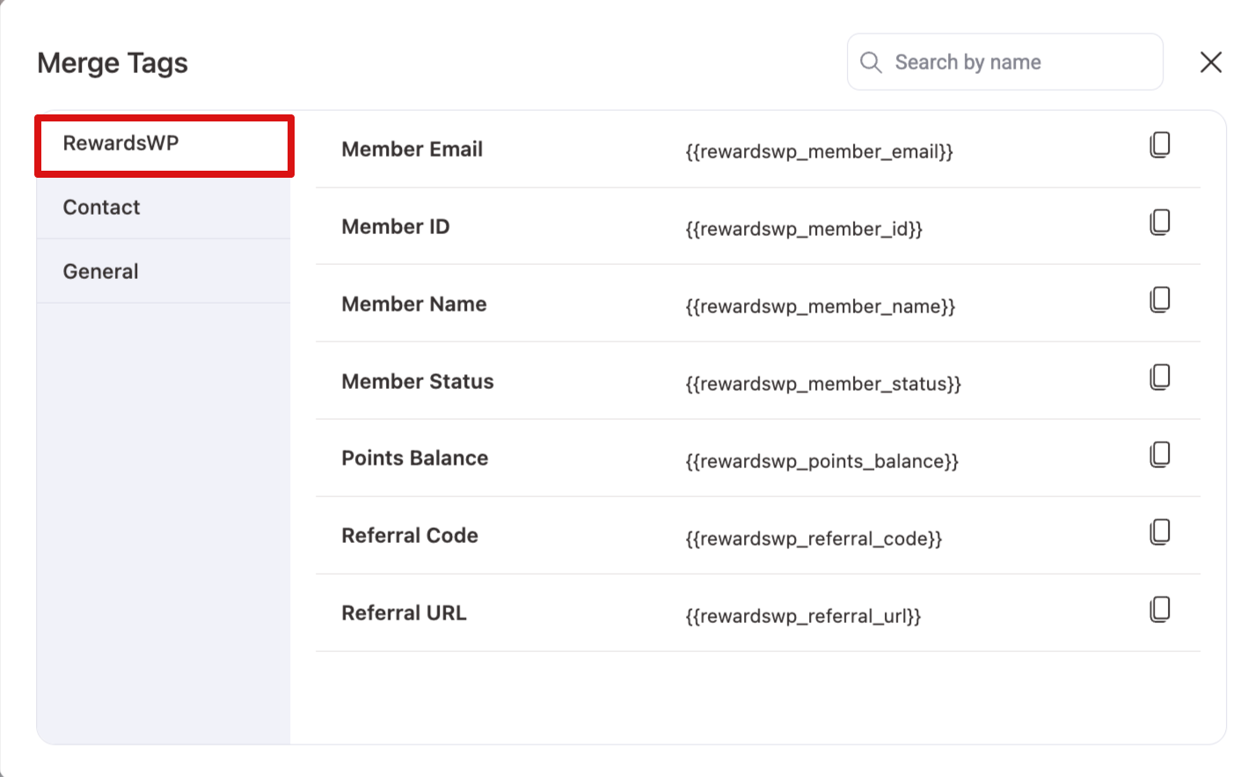Viewport: 1255px width, 777px height.
Task: Click the Referral Code row label
Action: tap(410, 535)
